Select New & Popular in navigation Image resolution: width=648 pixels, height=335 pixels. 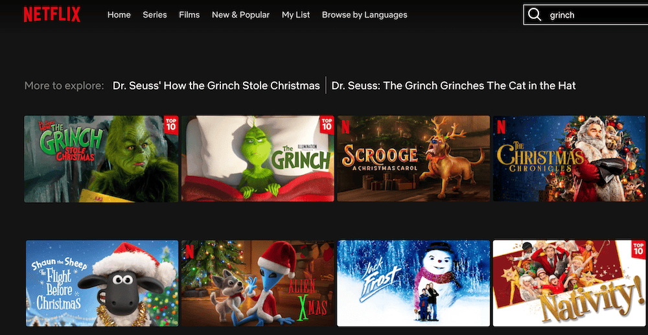point(240,15)
